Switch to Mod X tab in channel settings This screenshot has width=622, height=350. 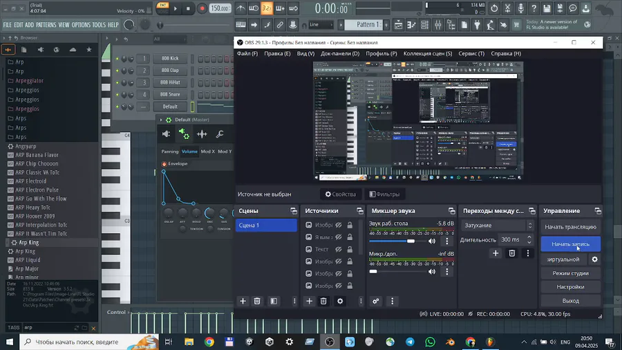[207, 151]
